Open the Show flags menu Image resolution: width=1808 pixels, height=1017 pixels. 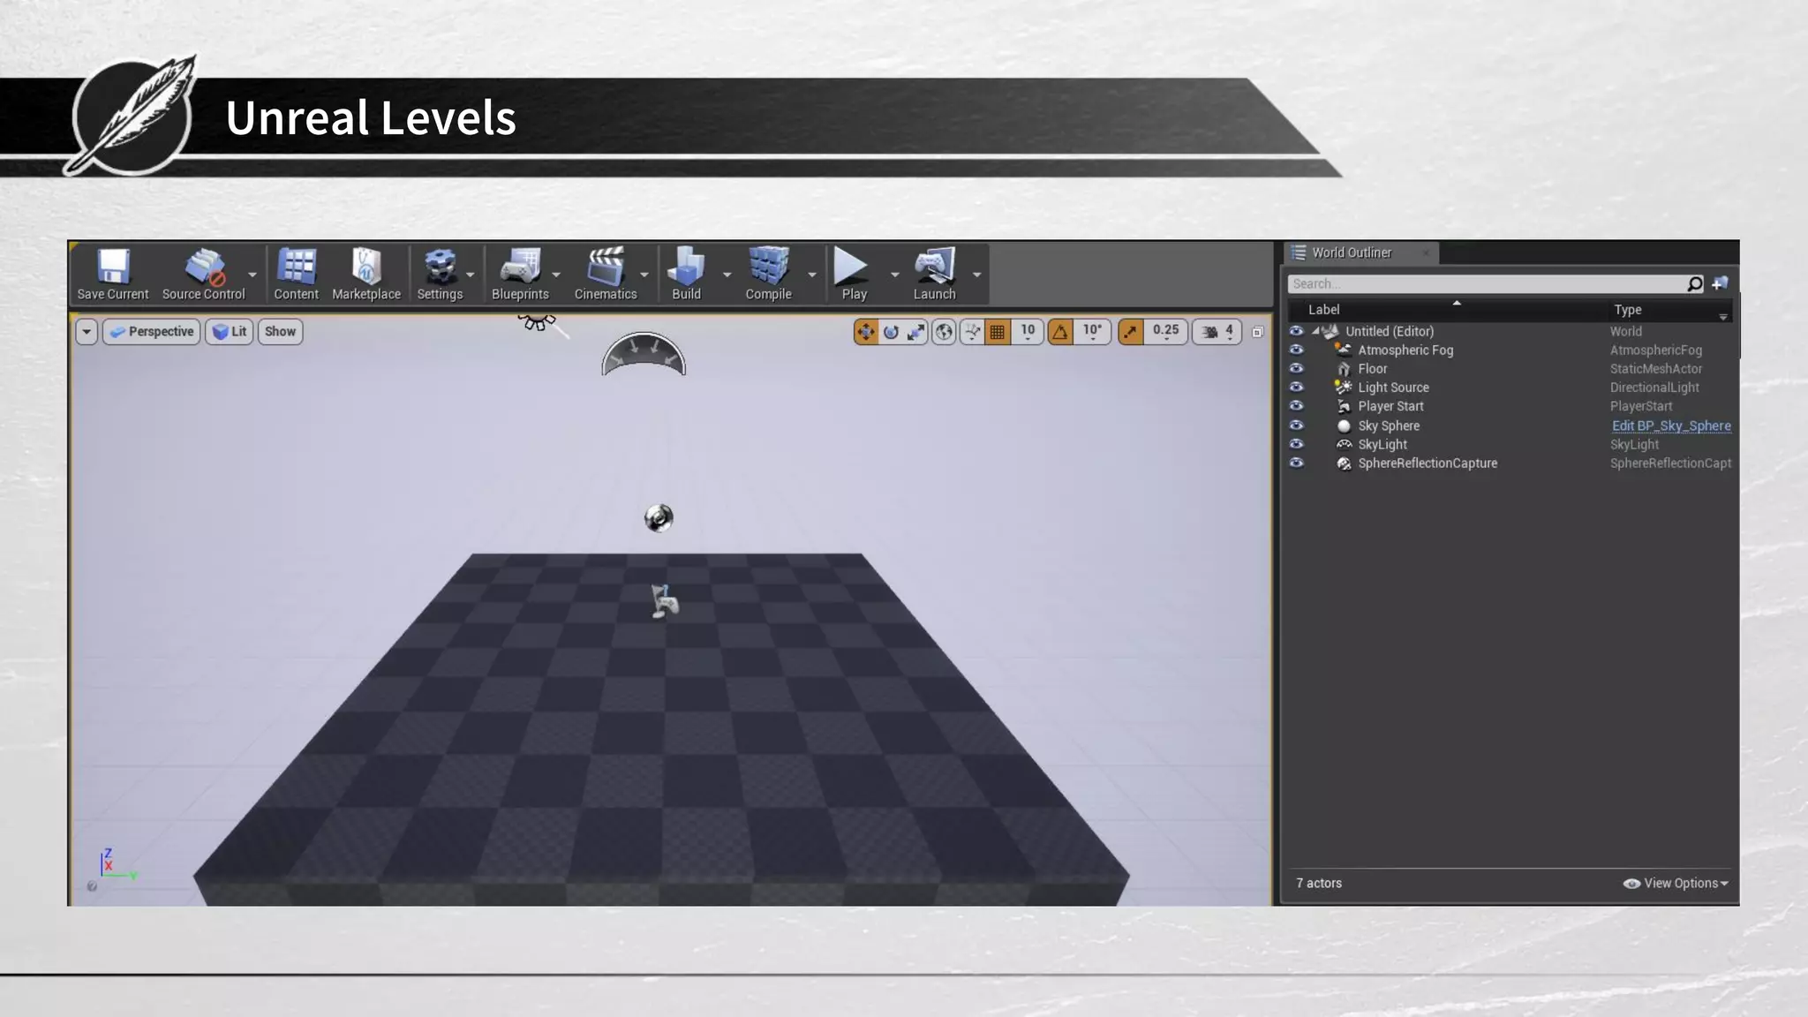click(280, 332)
